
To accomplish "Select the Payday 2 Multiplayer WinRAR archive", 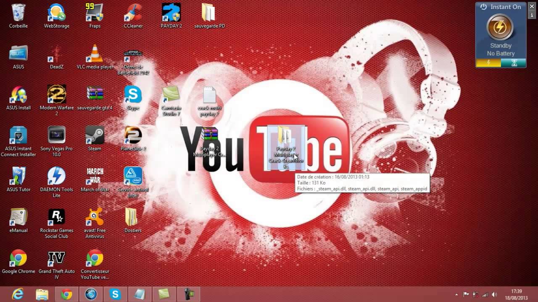I will coord(209,142).
